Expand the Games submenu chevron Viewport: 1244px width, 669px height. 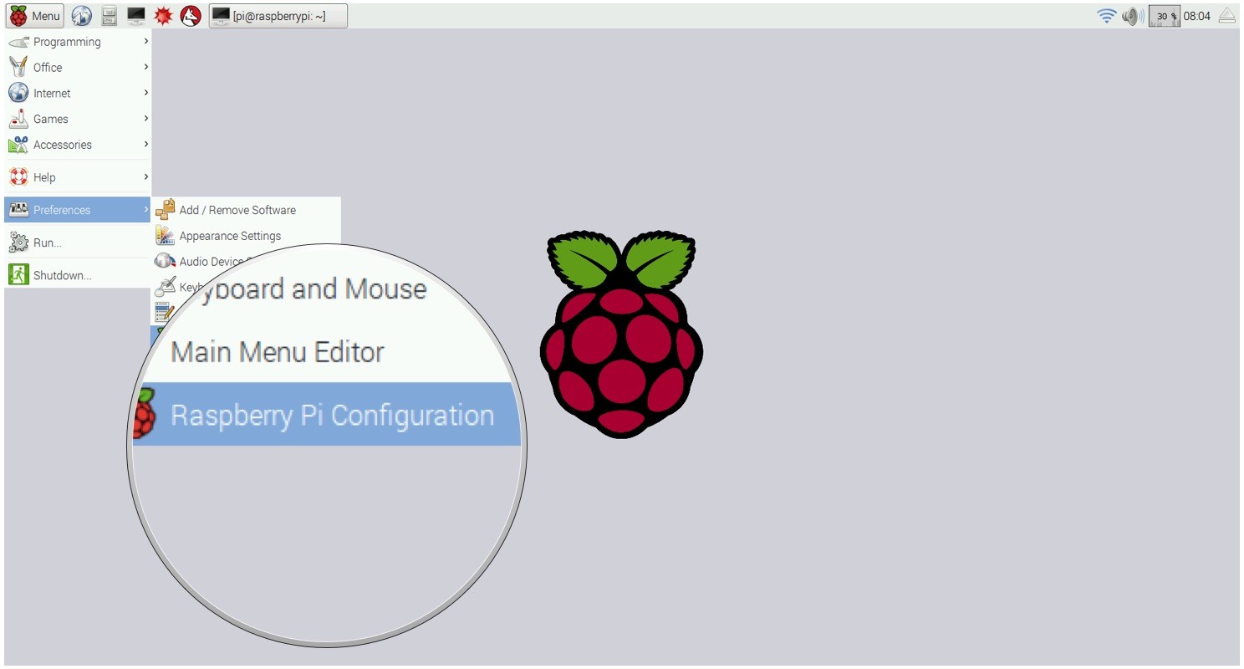[145, 119]
